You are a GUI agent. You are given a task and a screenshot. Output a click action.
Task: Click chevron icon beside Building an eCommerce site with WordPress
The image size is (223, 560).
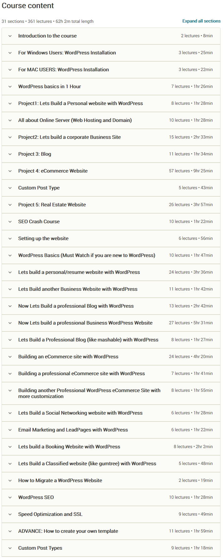(x=10, y=357)
